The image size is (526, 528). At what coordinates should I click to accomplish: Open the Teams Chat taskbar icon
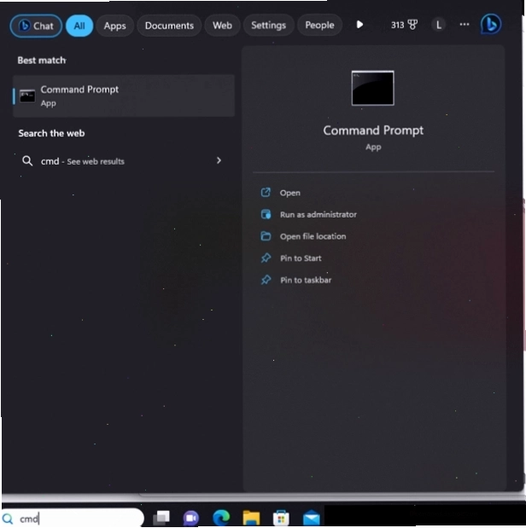pos(190,518)
